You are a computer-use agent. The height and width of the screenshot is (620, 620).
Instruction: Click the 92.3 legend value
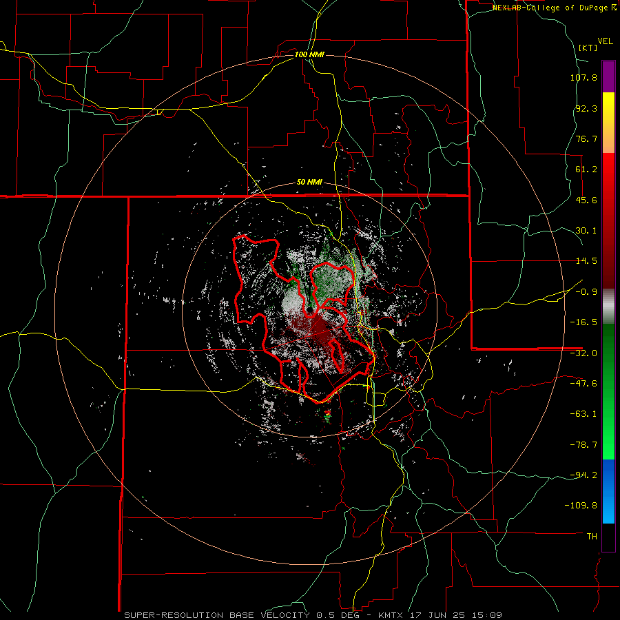[586, 108]
